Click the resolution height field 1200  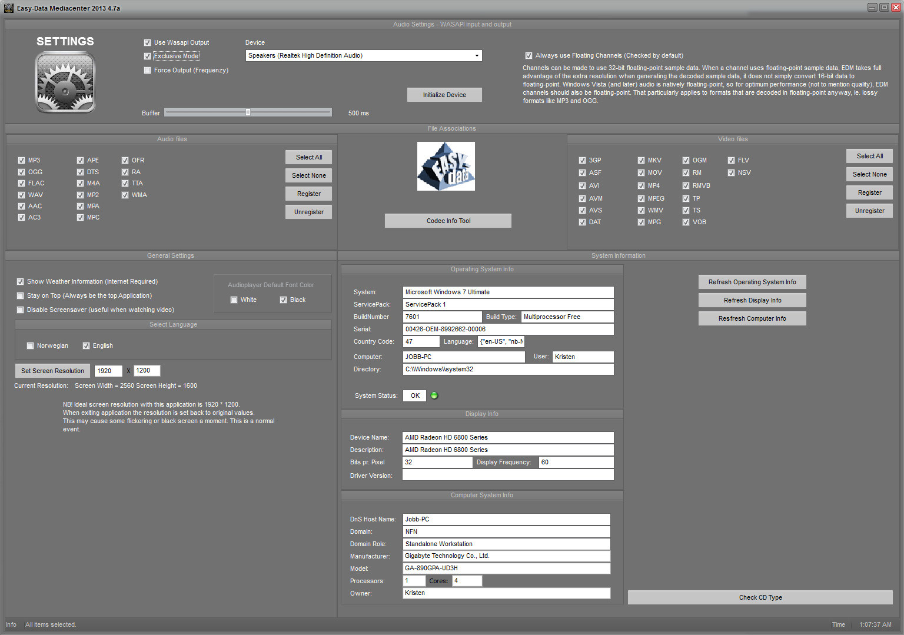pyautogui.click(x=147, y=371)
